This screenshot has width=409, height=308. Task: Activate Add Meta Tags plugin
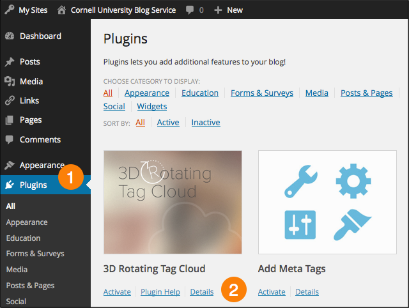tap(272, 292)
